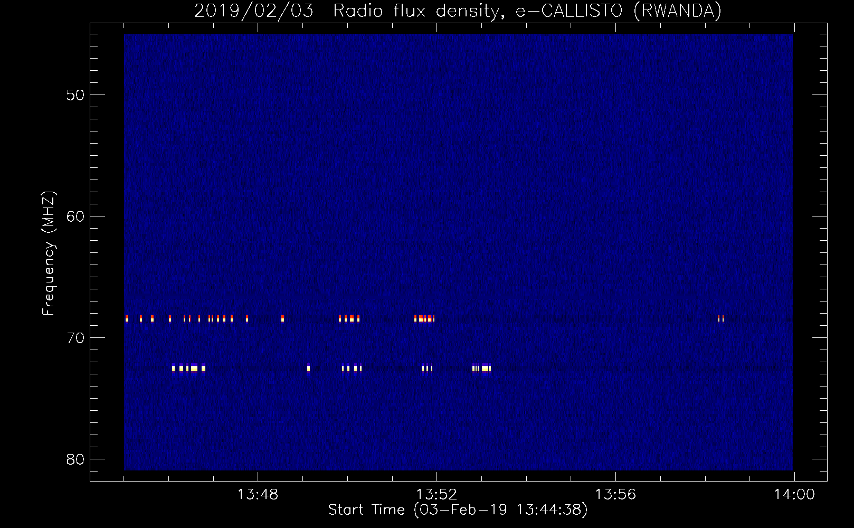Click the isolated burst pair near 13:58 at 68 MHz
This screenshot has width=854, height=528.
[x=721, y=318]
